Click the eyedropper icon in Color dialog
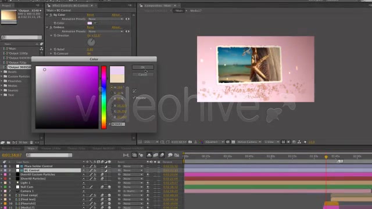The width and height of the screenshot is (372, 209). coord(134,91)
